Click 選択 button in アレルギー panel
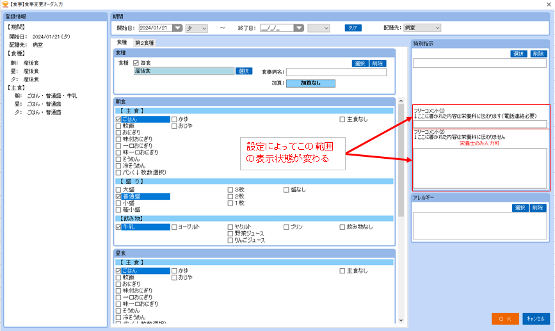Viewport: 555px width, 331px height. [x=520, y=208]
